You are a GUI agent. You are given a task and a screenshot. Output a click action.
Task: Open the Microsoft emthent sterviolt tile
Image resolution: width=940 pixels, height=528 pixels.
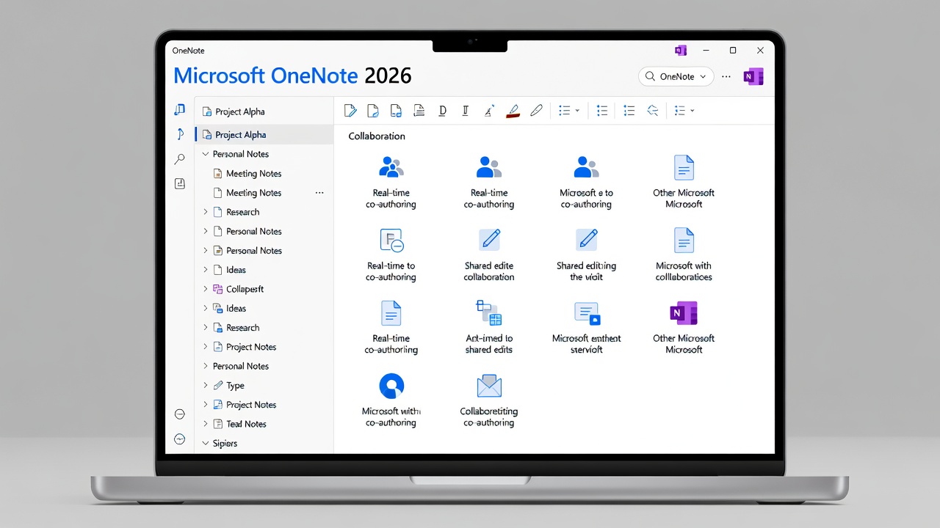click(x=586, y=327)
